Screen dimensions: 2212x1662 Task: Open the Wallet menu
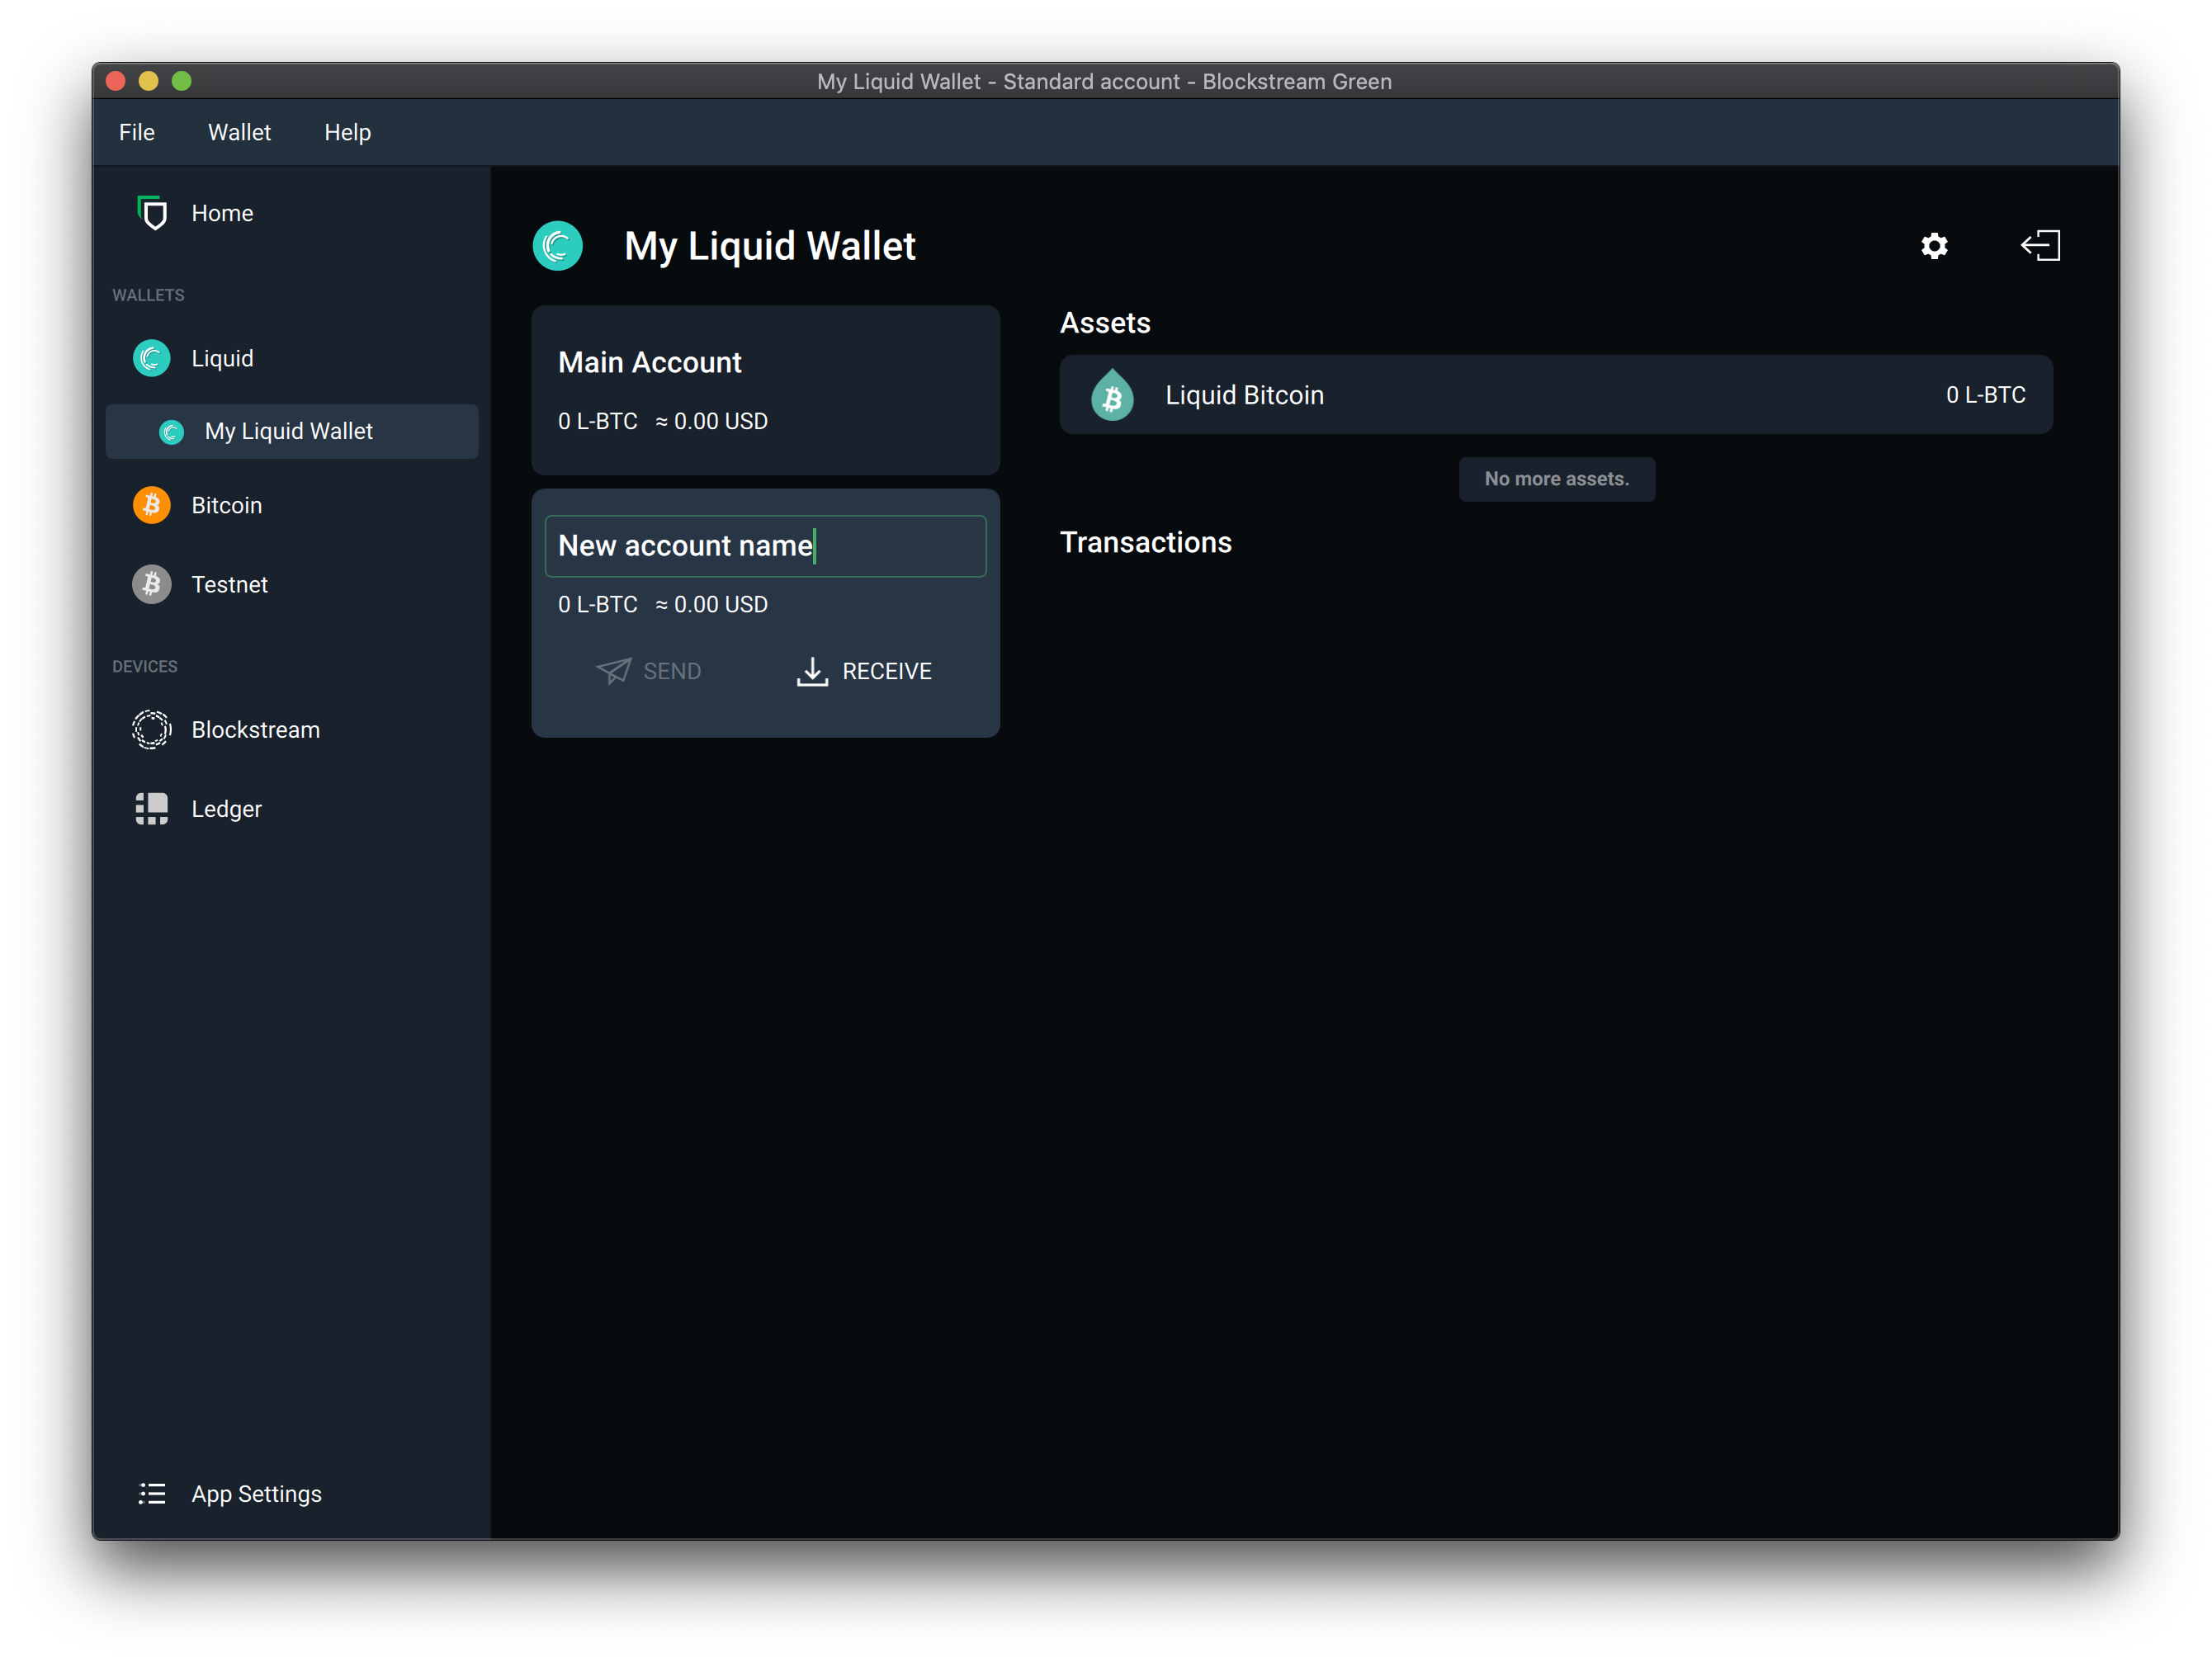[239, 132]
